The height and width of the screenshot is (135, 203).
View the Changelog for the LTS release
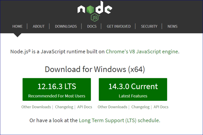pos(64,107)
